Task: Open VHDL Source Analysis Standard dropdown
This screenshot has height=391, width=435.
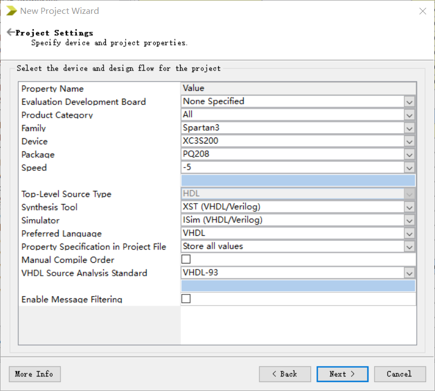Action: click(409, 273)
